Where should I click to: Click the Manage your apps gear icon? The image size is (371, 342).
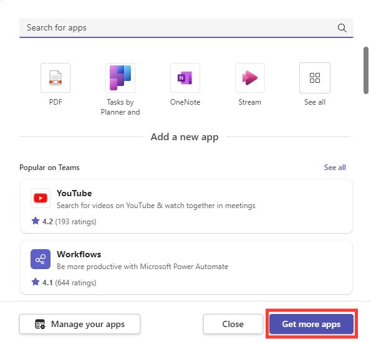[41, 324]
